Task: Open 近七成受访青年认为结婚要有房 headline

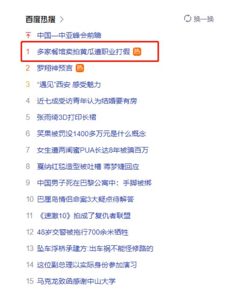Action: (x=87, y=101)
